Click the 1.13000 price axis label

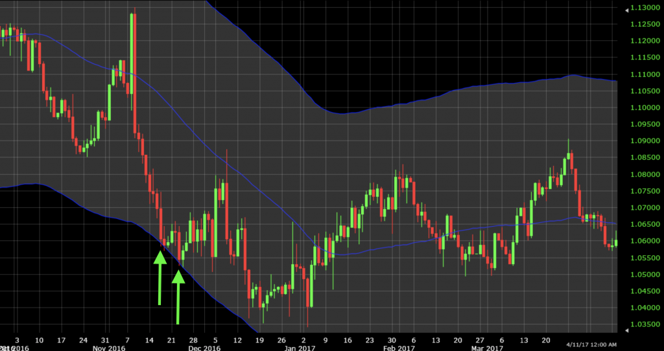click(643, 8)
